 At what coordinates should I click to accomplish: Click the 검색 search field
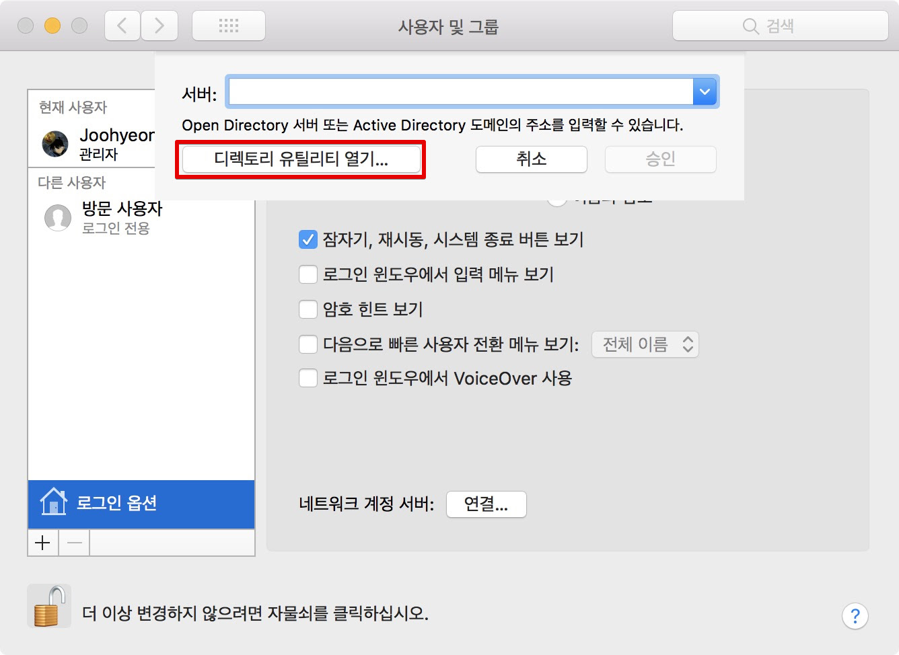click(781, 26)
